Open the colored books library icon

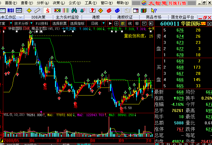[144, 11]
